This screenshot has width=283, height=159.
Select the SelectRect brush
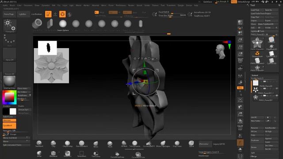(x=81, y=154)
